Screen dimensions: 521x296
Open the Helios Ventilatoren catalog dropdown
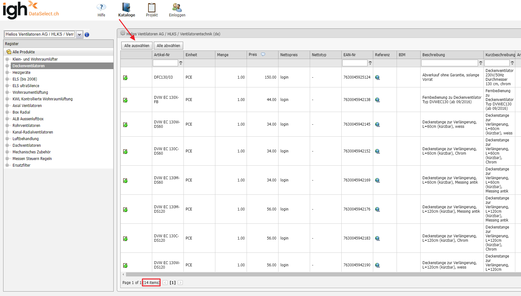point(80,34)
